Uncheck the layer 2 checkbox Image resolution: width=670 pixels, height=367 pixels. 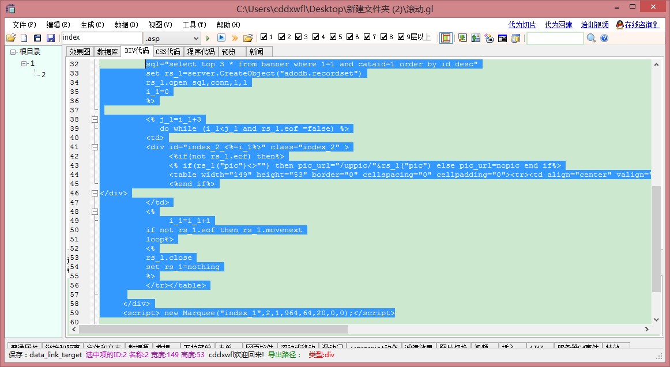281,37
